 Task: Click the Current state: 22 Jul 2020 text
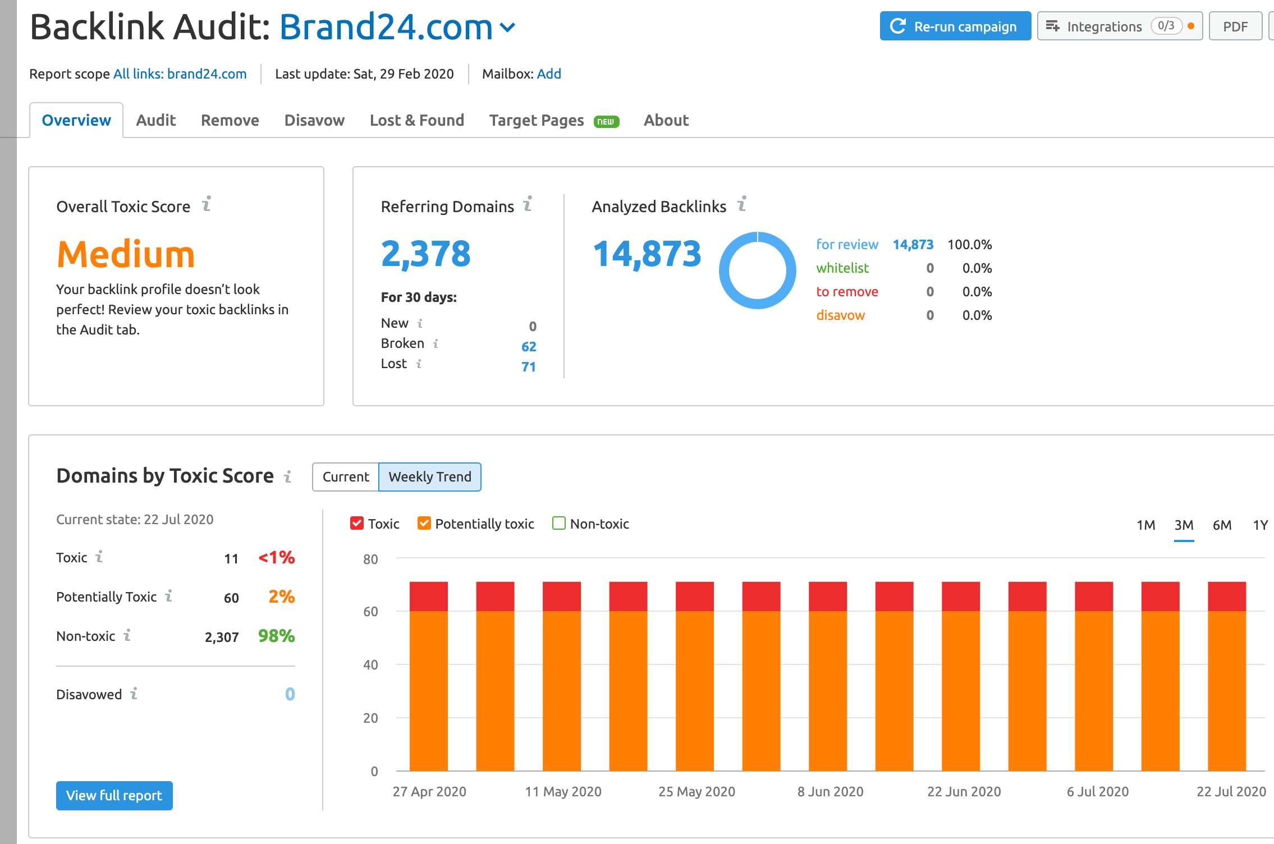135,519
